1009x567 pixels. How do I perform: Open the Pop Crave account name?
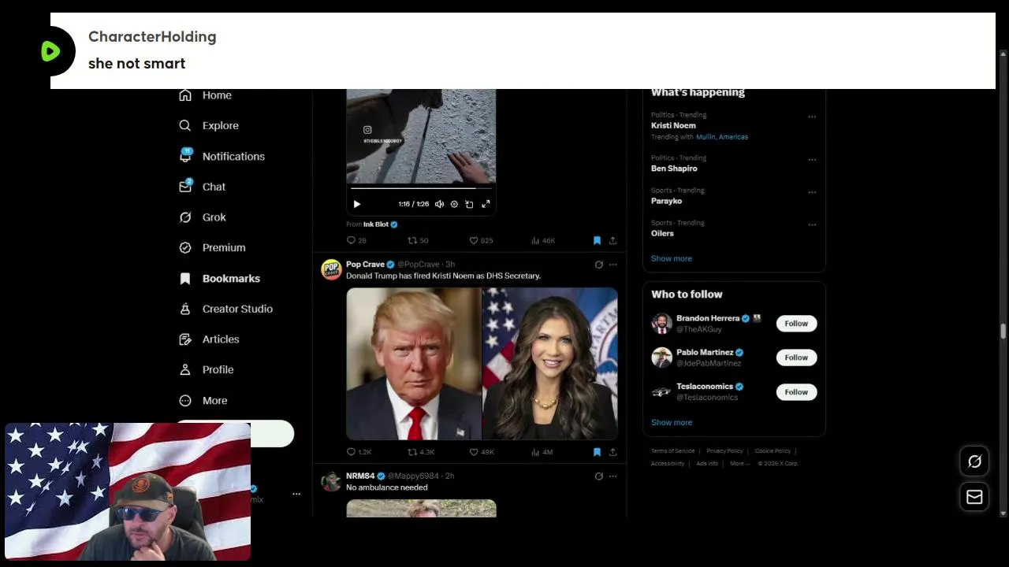[x=365, y=265]
